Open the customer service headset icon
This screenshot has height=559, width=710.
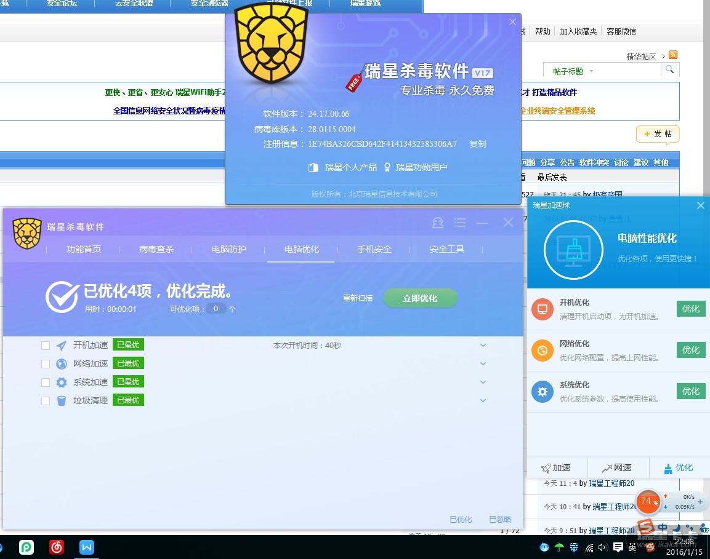[x=437, y=223]
